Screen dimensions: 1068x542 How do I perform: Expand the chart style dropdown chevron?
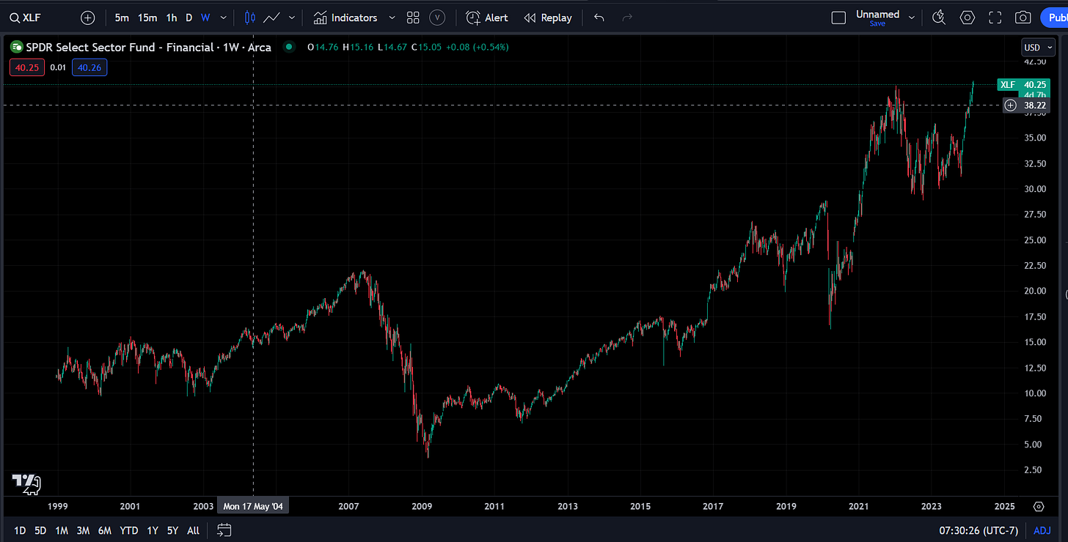click(292, 18)
